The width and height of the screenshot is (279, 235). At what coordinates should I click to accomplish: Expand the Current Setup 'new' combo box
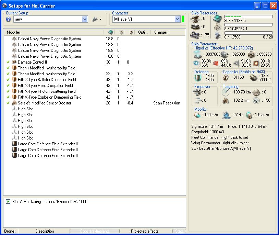[85, 19]
